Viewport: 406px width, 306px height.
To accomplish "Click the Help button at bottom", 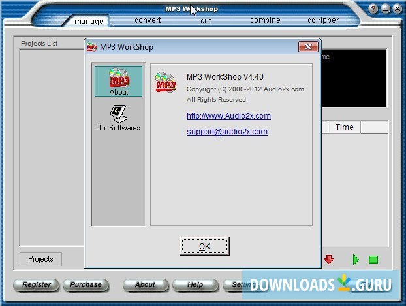I will tap(195, 284).
